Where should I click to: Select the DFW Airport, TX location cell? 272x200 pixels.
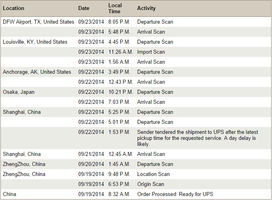(x=39, y=22)
